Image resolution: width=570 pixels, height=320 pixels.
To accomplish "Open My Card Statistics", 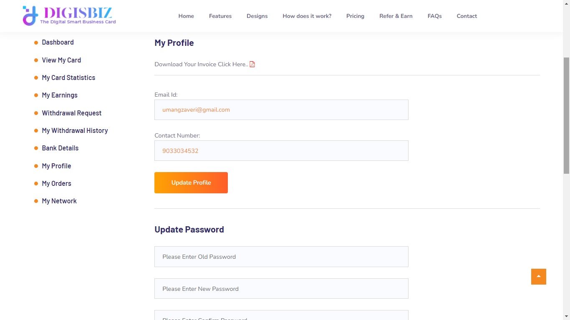I will point(68,77).
